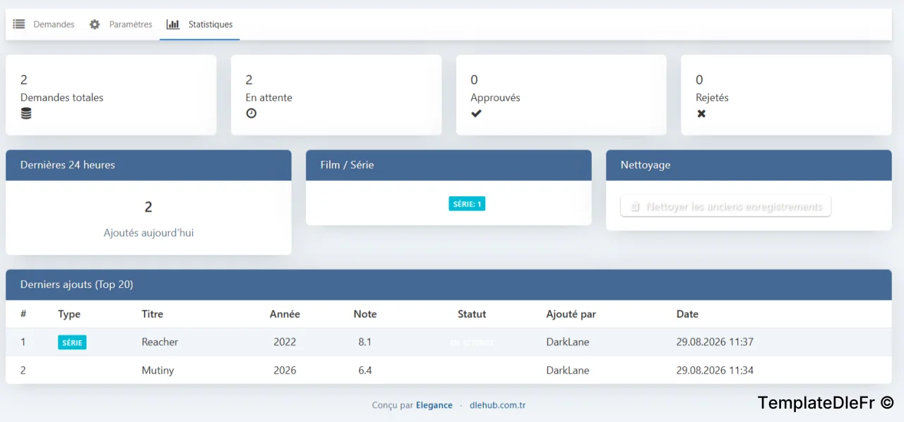Open the dlehub.com.tr link

click(497, 405)
